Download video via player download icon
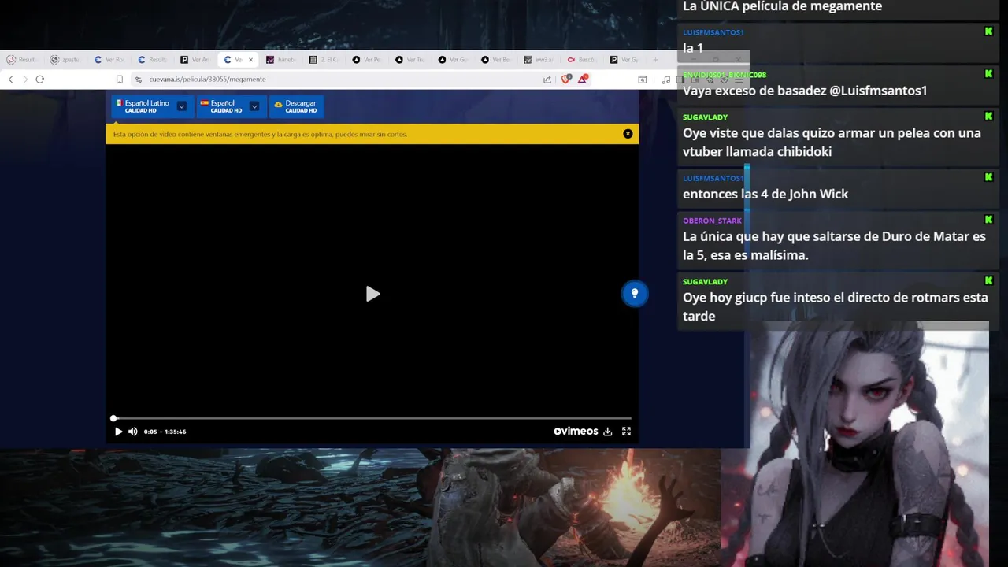Screen dimensions: 1008x567 click(608, 432)
